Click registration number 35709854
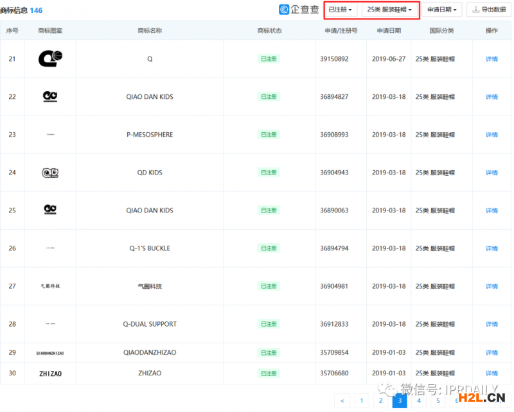This screenshot has width=514, height=412. tap(334, 353)
